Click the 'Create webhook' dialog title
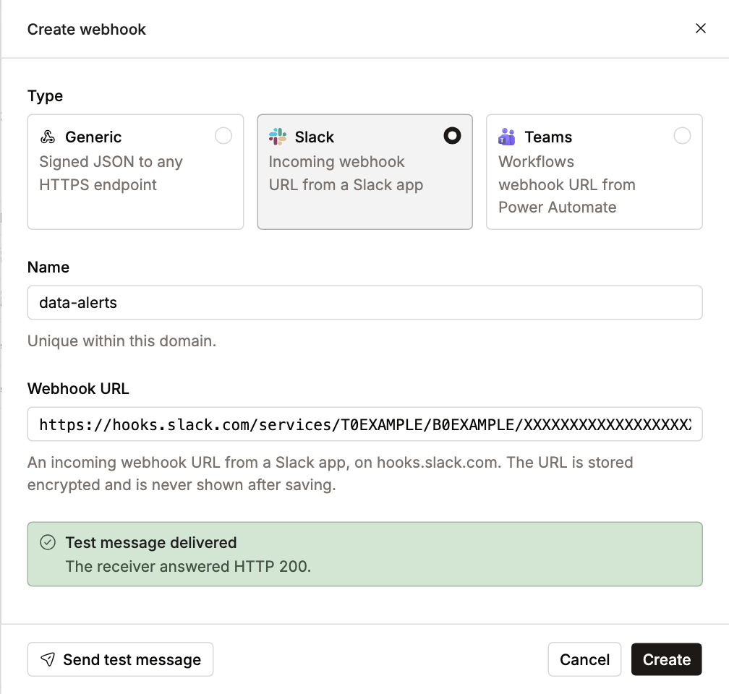Screen dimensions: 729x694 [87, 30]
